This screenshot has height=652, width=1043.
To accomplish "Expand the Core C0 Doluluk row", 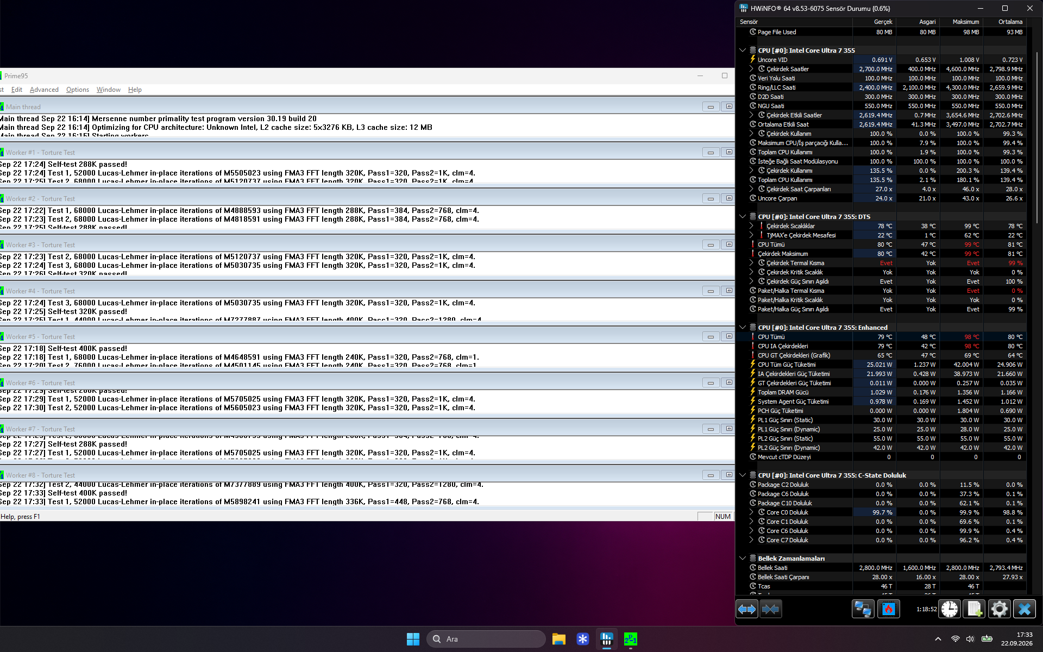I will [752, 512].
